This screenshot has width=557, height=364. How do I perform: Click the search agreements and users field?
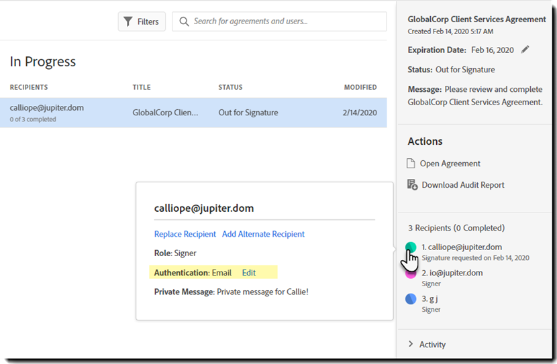click(285, 21)
